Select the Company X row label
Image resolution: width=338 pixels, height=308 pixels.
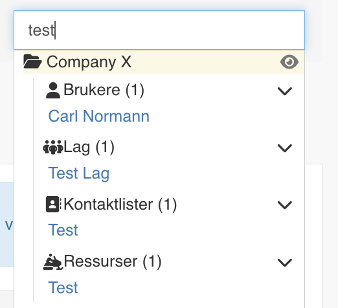click(x=89, y=62)
